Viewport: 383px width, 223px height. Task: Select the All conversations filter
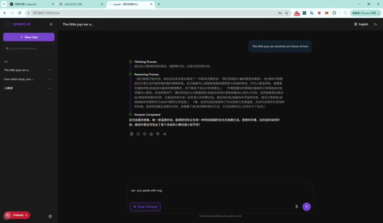click(x=6, y=61)
